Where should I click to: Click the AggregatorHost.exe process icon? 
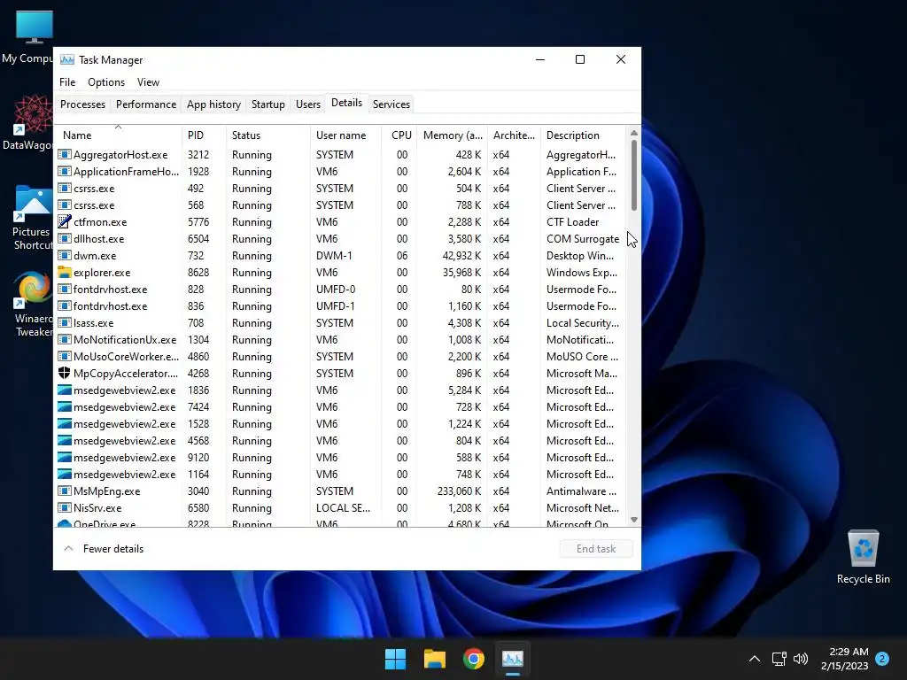[x=64, y=155]
